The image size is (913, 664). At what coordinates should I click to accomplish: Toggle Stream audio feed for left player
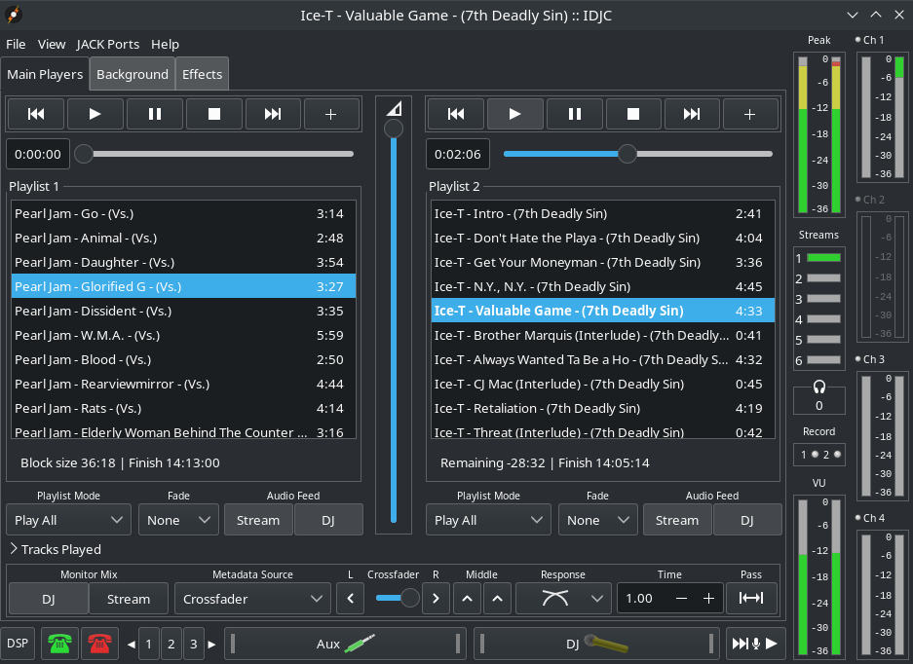coord(258,520)
